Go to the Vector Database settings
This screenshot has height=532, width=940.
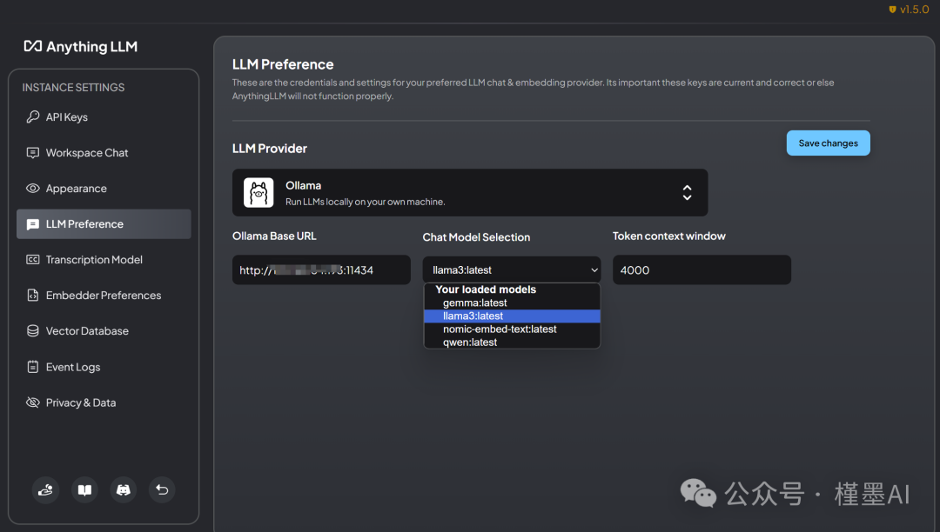click(104, 331)
